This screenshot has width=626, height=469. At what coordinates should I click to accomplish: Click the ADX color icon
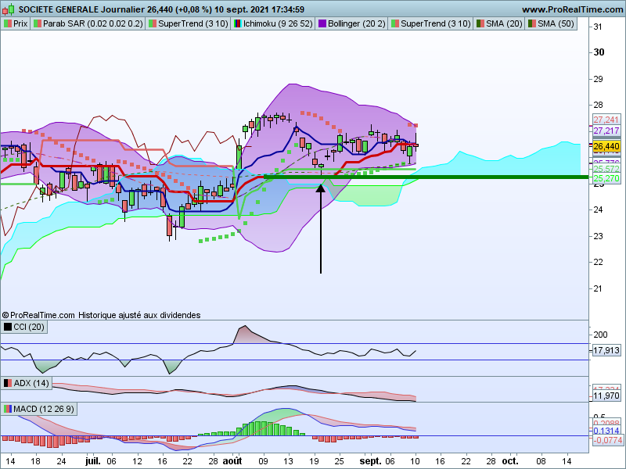pos(8,383)
